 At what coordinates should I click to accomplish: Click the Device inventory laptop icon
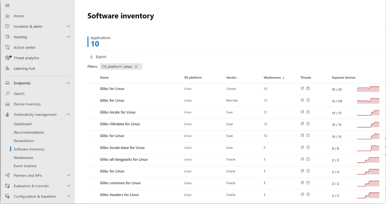[7, 104]
